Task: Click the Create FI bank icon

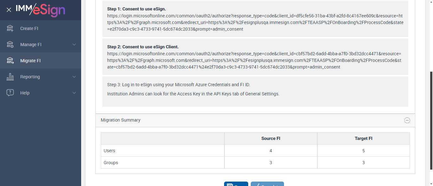Action: (x=10, y=28)
